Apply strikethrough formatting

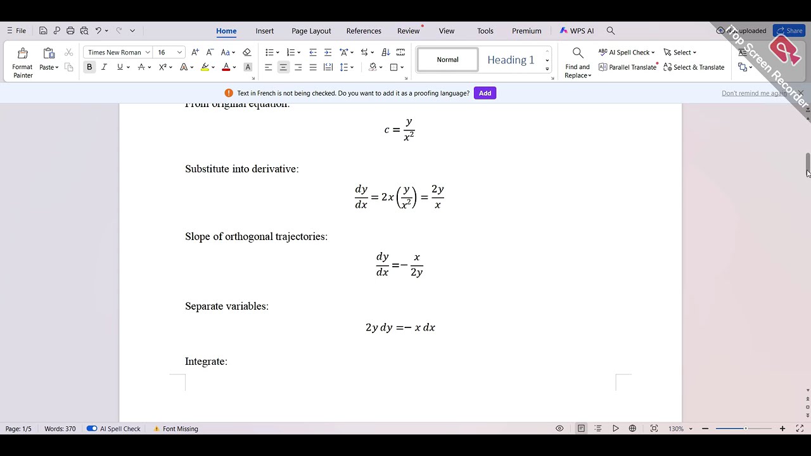tap(141, 67)
